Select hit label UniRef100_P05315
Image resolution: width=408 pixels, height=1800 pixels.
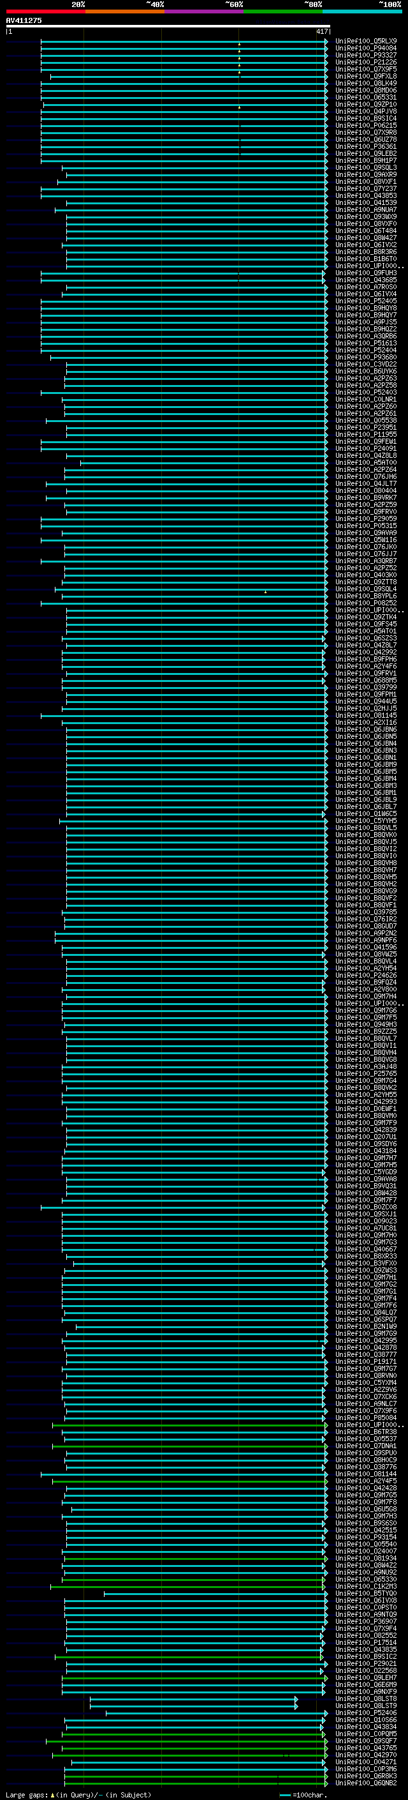pyautogui.click(x=366, y=526)
